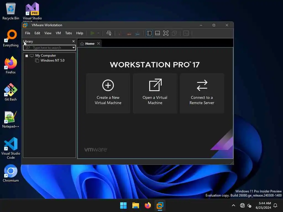The width and height of the screenshot is (283, 212).
Task: Close the Home tab
Action: pyautogui.click(x=98, y=44)
